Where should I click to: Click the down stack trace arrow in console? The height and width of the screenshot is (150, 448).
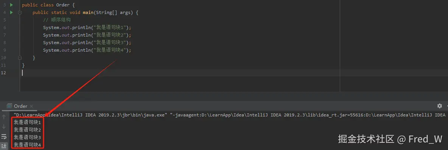point(4,126)
